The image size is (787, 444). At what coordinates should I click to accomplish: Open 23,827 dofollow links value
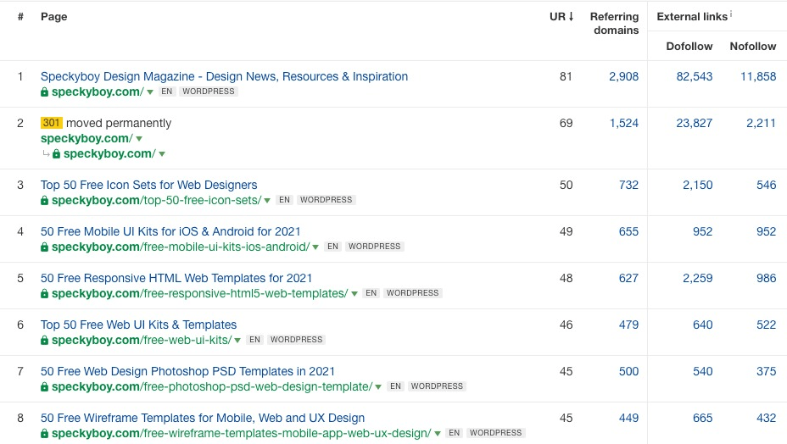coord(695,123)
